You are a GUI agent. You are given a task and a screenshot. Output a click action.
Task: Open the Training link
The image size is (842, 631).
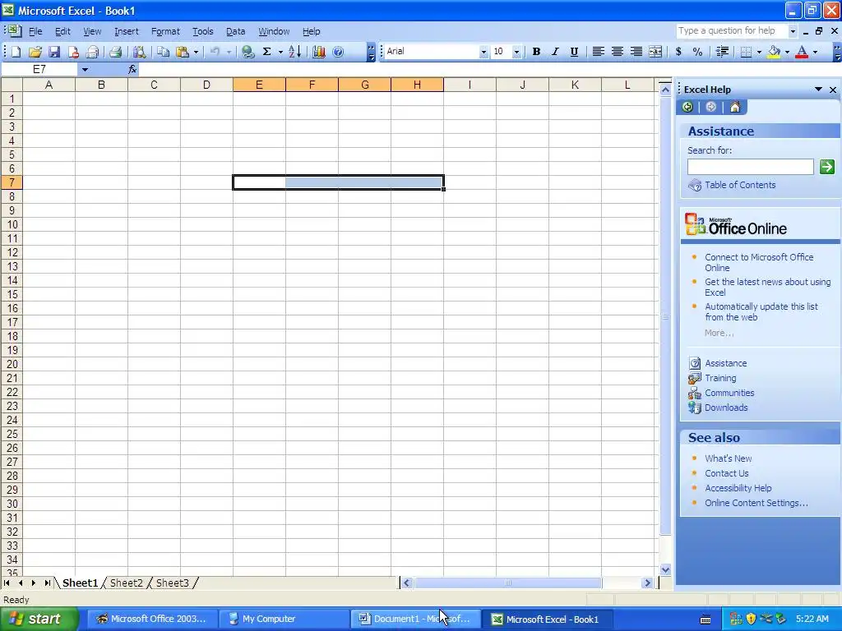tap(720, 378)
